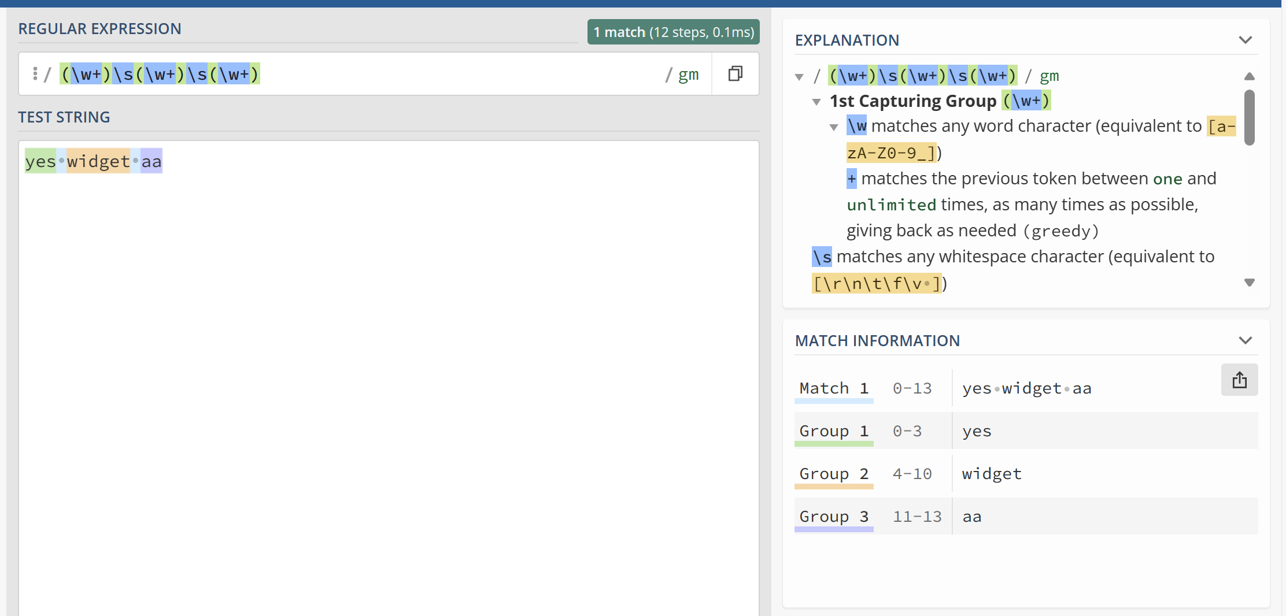Click the green 1 match badge
Image resolution: width=1286 pixels, height=616 pixels.
click(672, 32)
